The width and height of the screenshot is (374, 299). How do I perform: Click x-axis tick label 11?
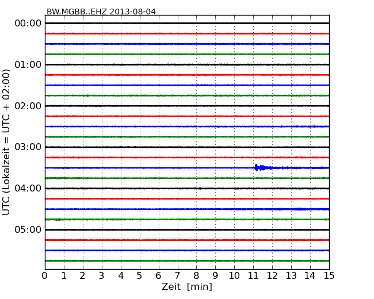(x=253, y=276)
